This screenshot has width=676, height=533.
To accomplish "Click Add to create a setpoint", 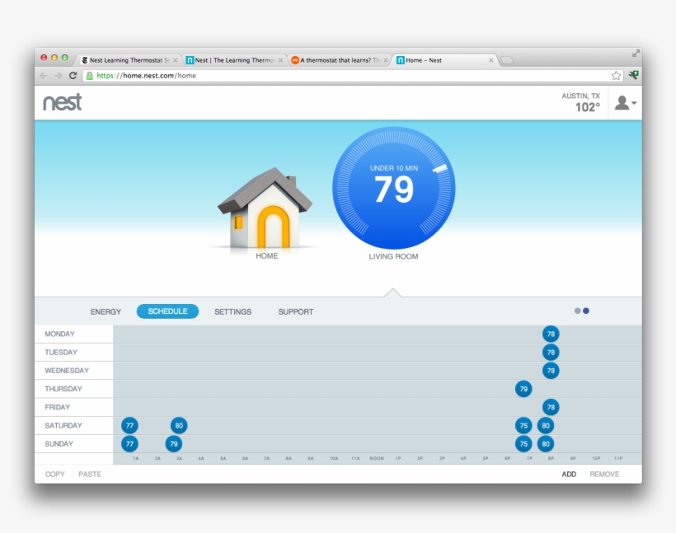I will point(569,474).
